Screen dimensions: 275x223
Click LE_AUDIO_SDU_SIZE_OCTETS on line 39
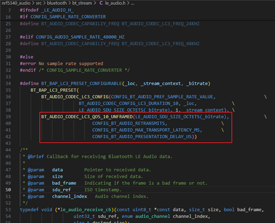pos(167,117)
